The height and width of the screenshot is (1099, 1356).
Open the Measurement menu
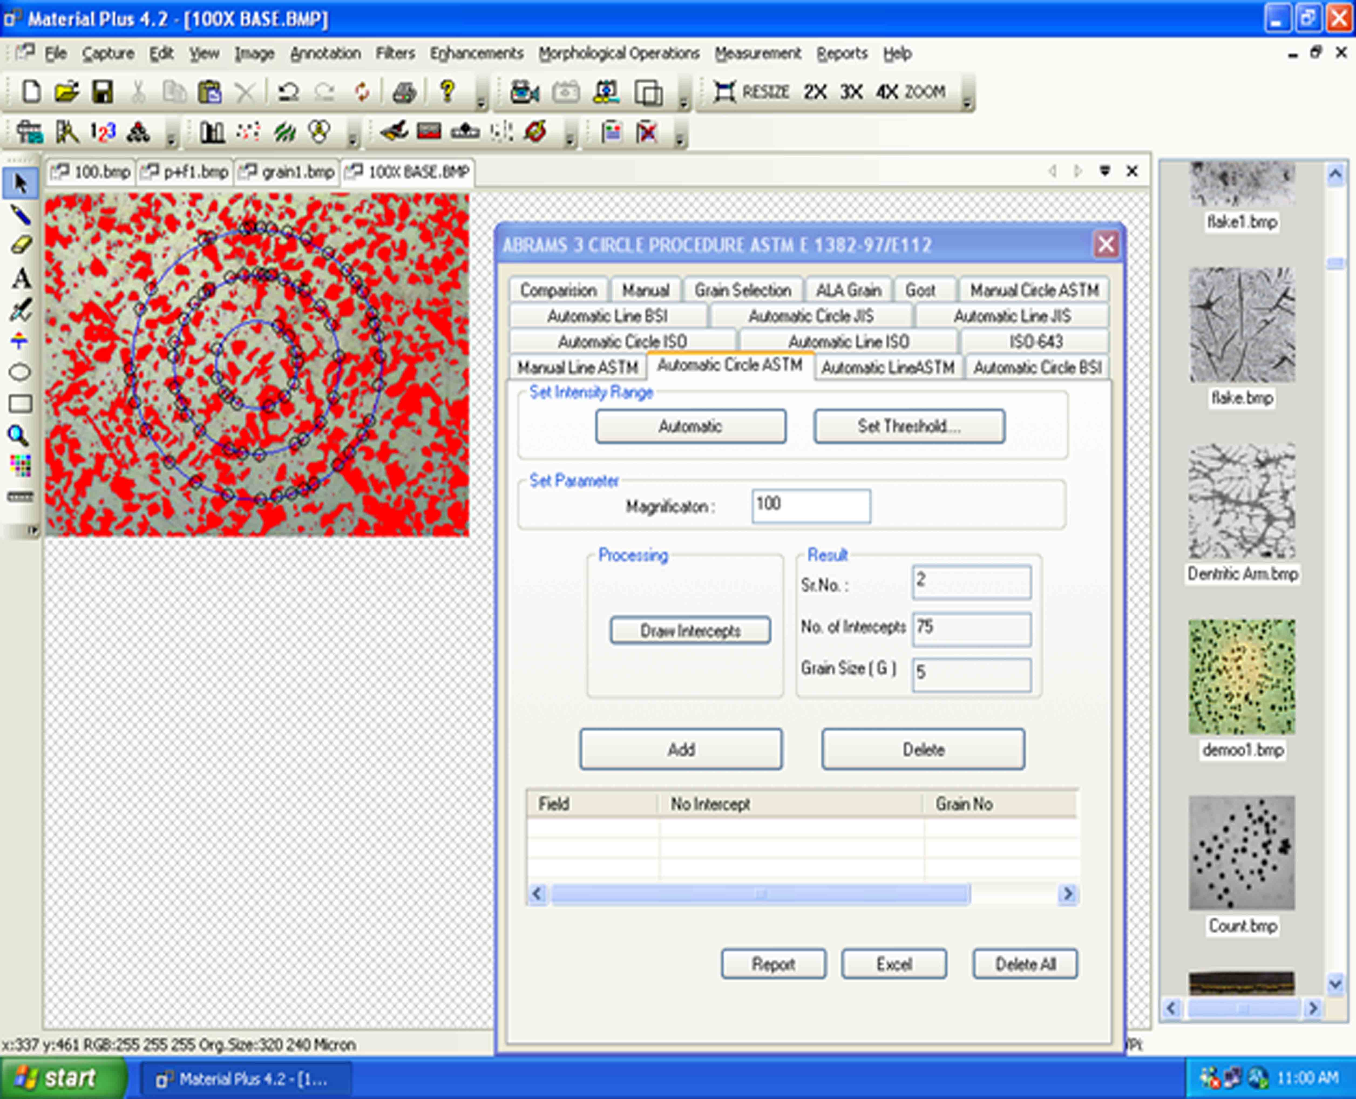click(758, 54)
